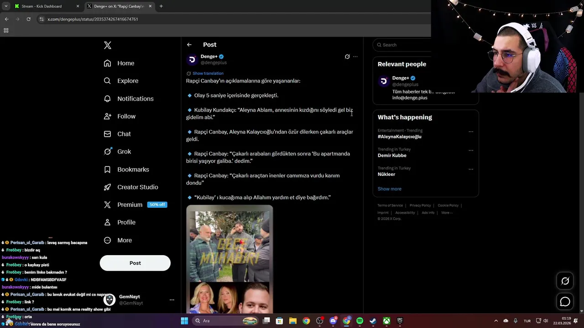Image resolution: width=584 pixels, height=328 pixels.
Task: Open Steam from the taskbar
Action: [373, 321]
